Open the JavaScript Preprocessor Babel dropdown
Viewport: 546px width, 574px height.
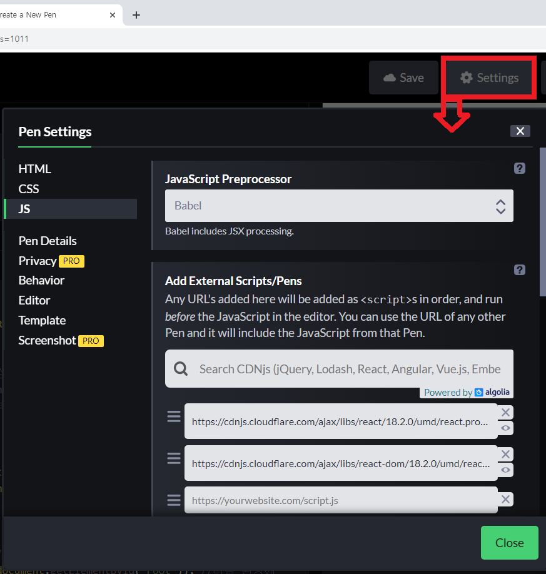click(x=339, y=206)
